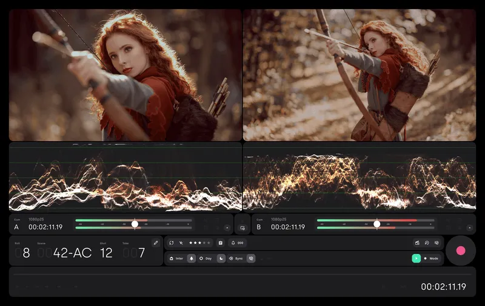485x306 pixels.
Task: Click the history clock icon
Action: click(427, 243)
